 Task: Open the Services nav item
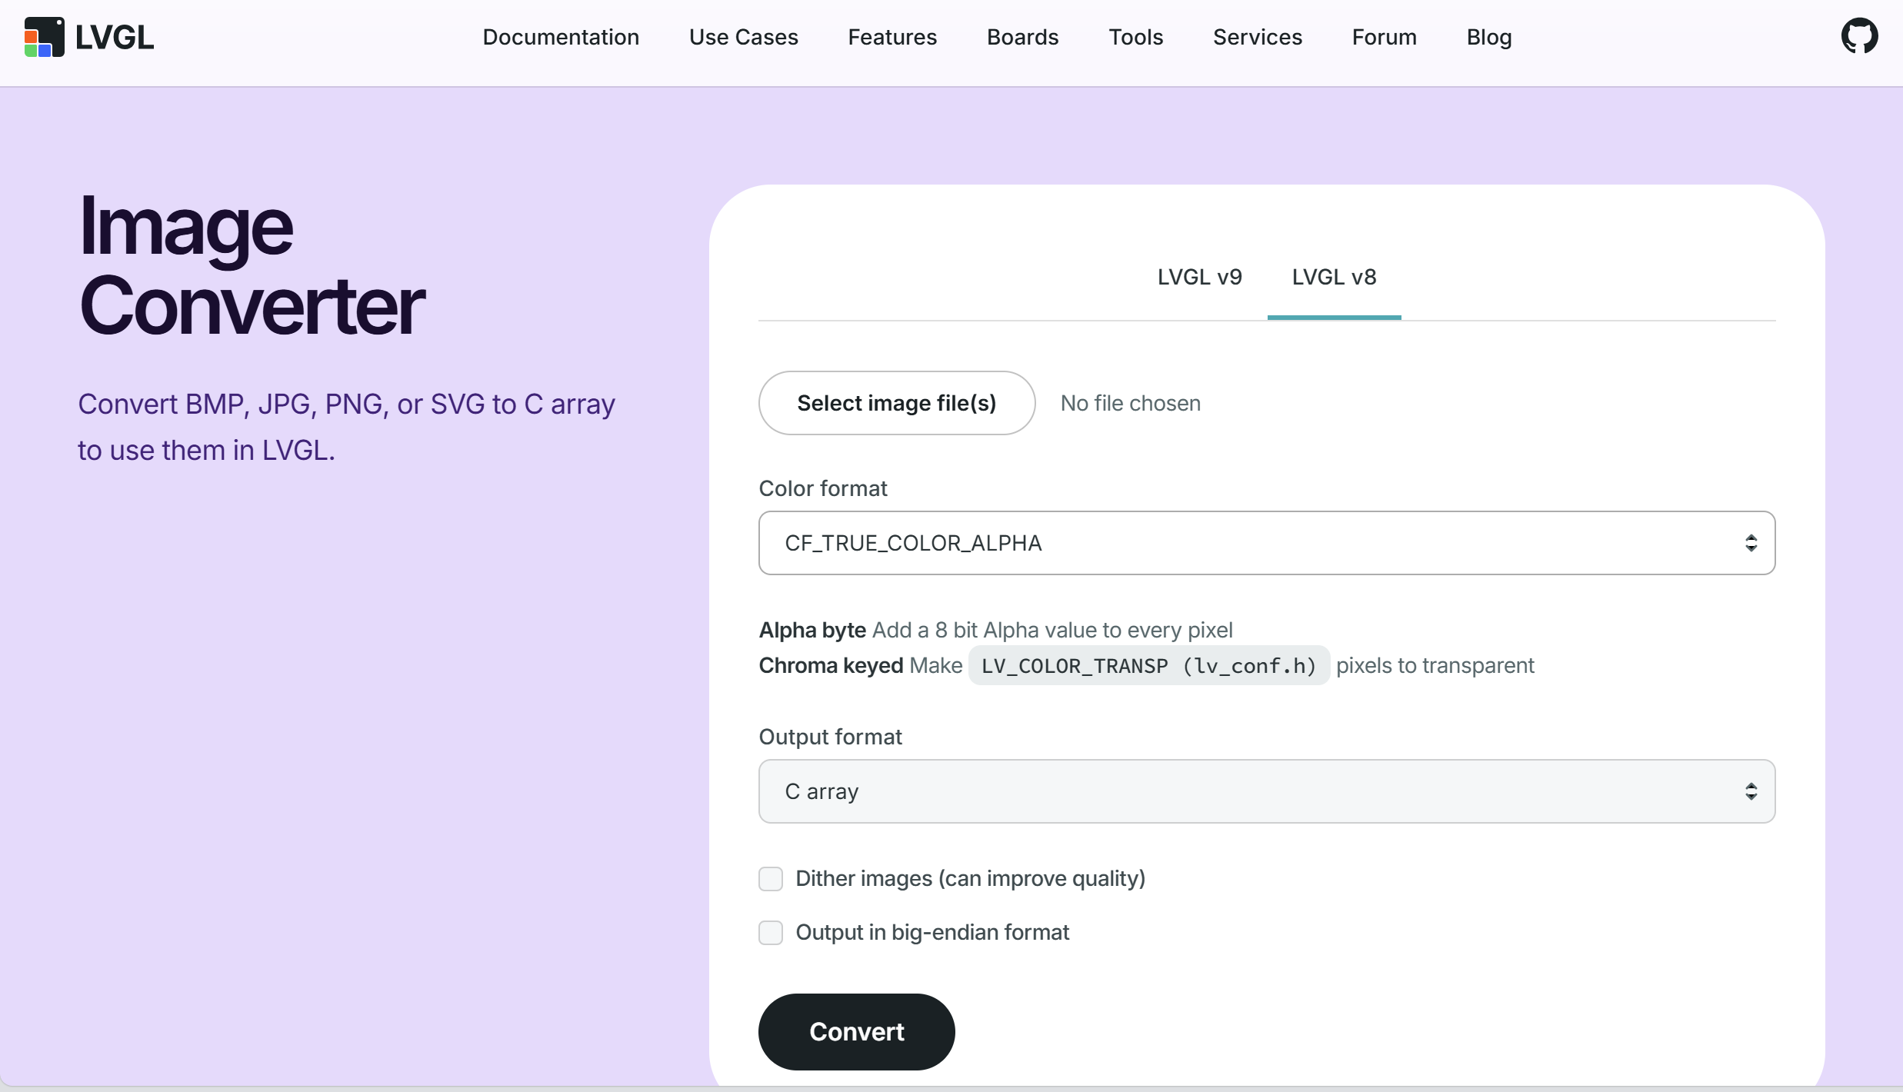(1257, 37)
